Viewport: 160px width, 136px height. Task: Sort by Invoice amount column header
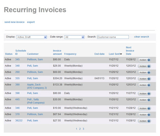(x=58, y=52)
